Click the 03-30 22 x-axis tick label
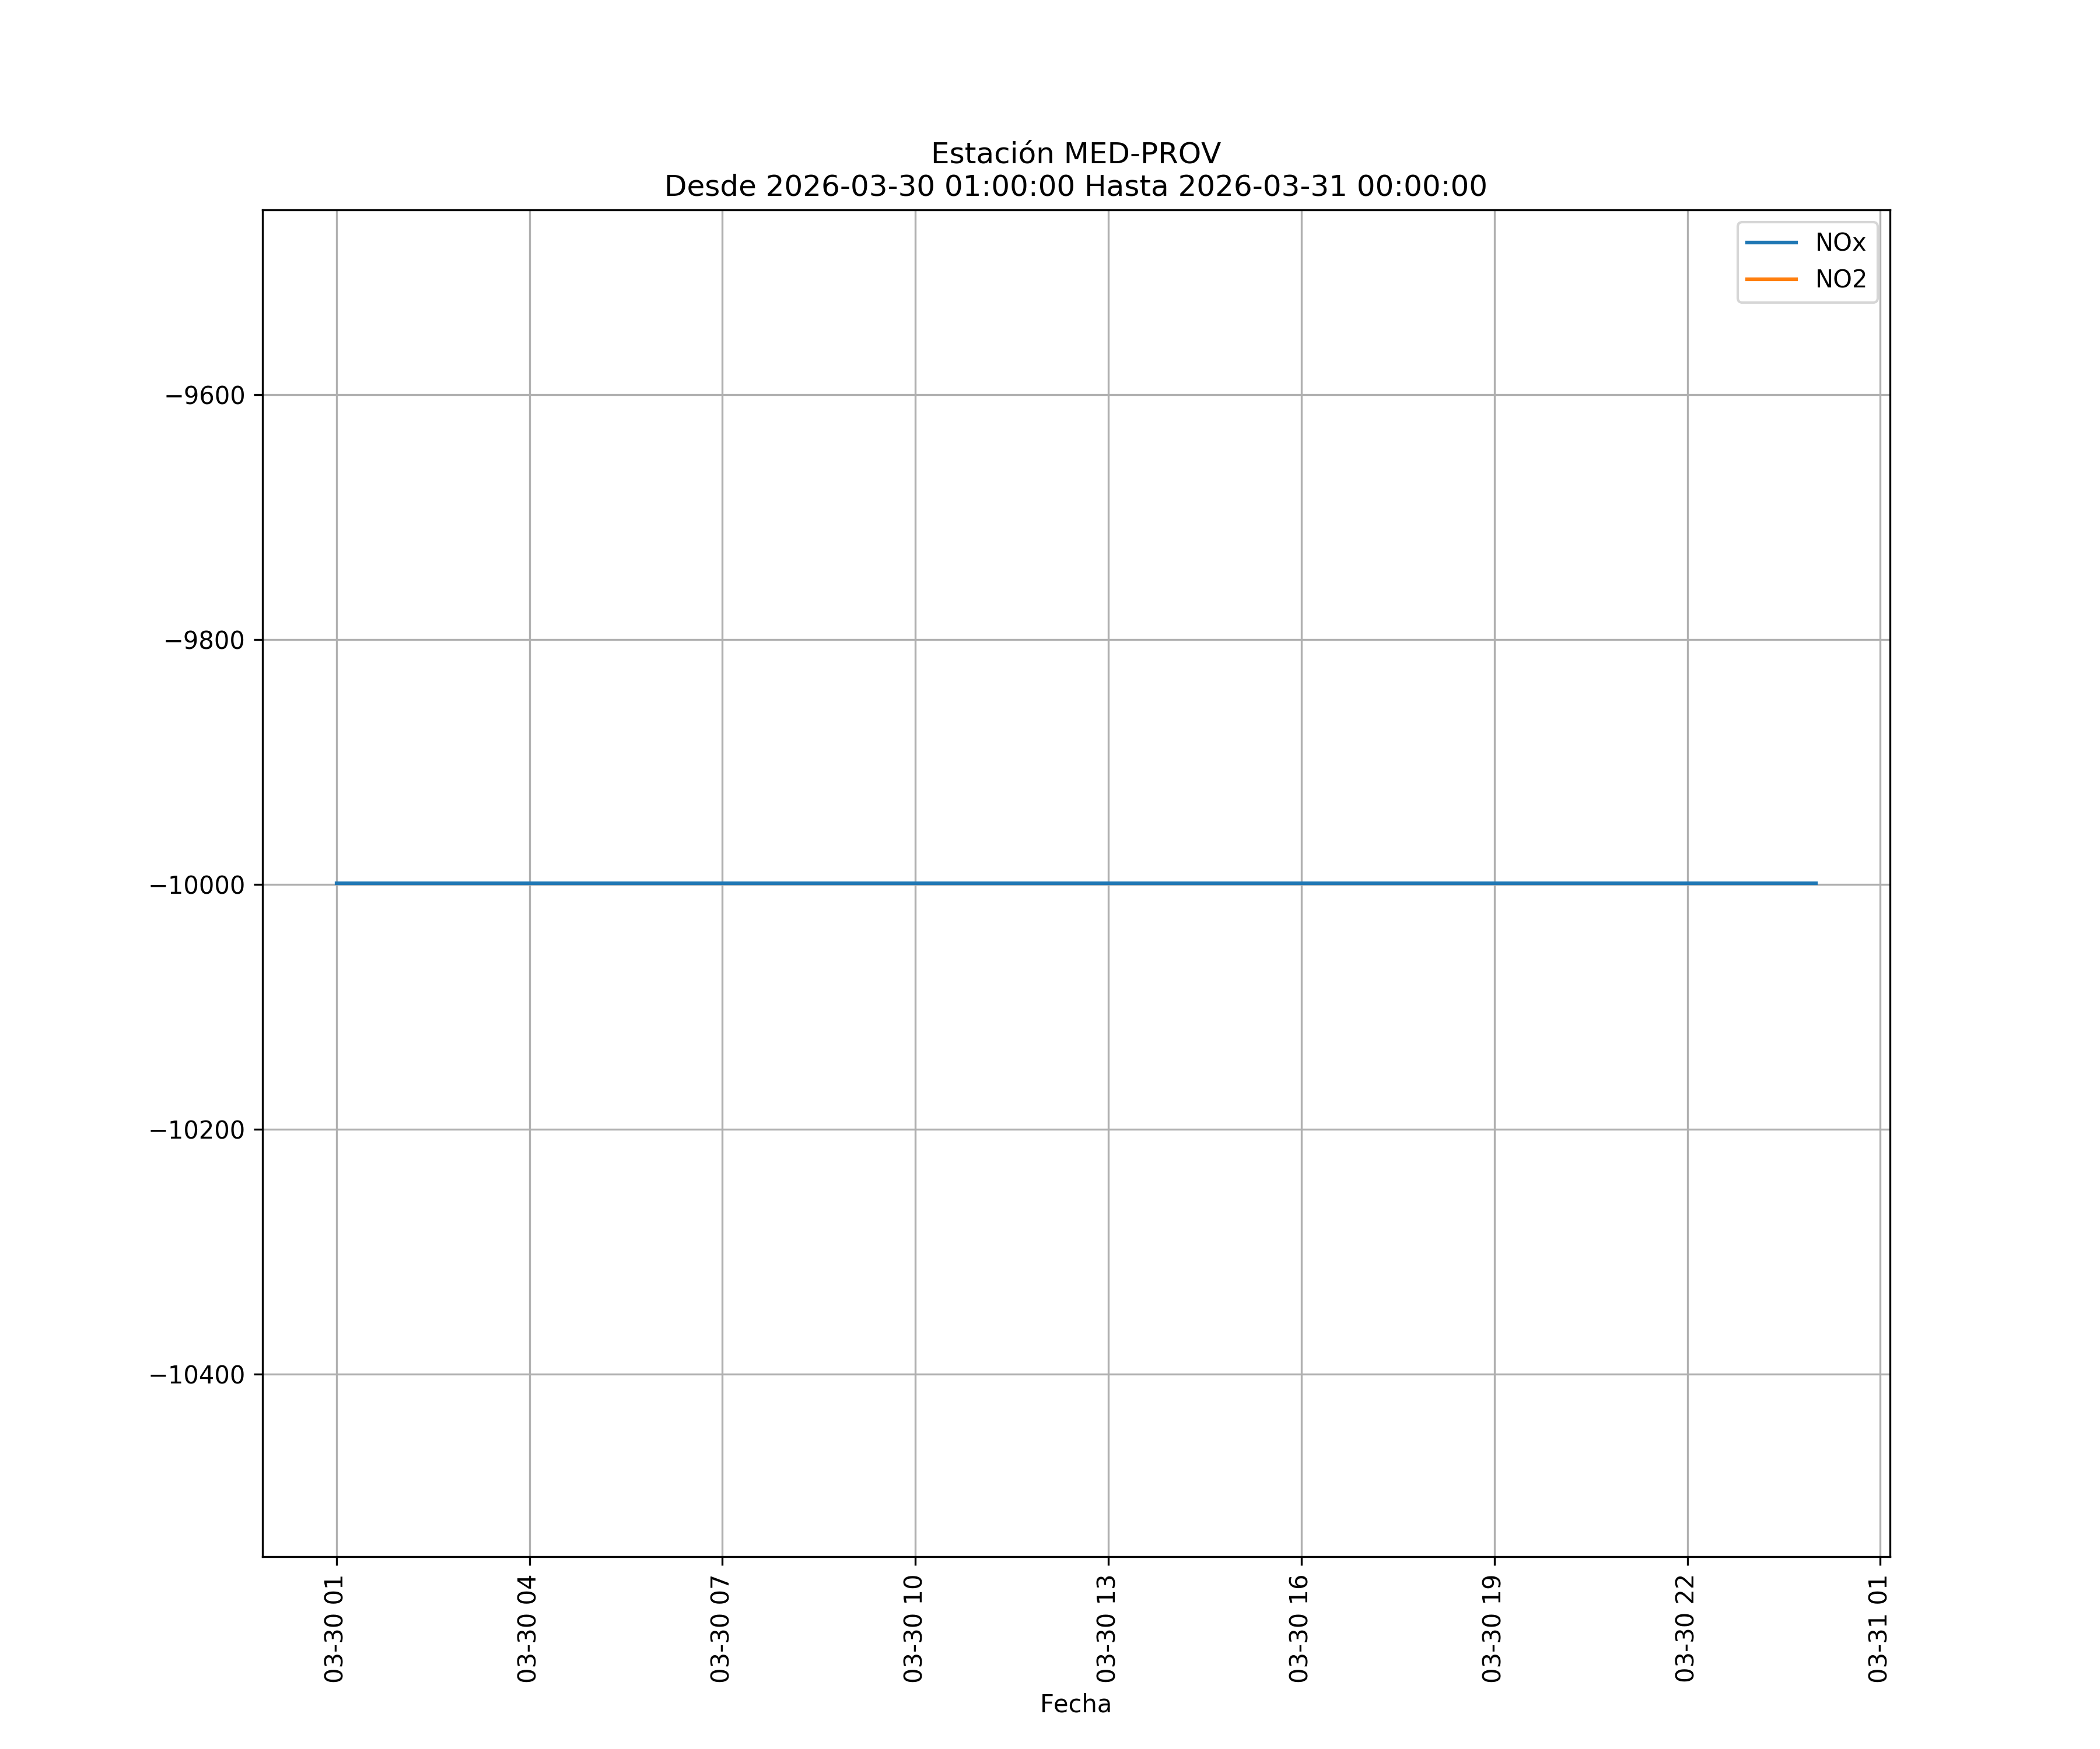This screenshot has width=2100, height=1749. click(1685, 1628)
